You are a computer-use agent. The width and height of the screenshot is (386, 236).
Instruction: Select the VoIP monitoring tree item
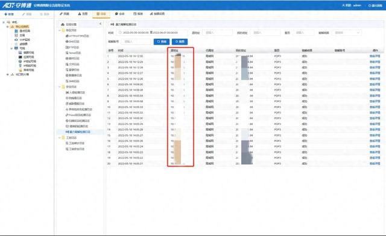click(x=25, y=40)
